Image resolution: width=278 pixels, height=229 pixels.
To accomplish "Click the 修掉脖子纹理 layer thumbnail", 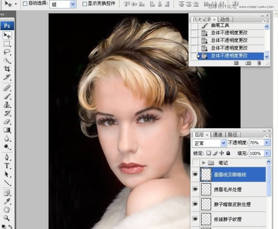I will pos(206,219).
